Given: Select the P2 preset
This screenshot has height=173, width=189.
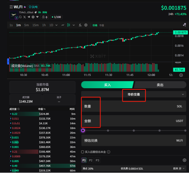Looking at the screenshot, I should click(x=91, y=160).
